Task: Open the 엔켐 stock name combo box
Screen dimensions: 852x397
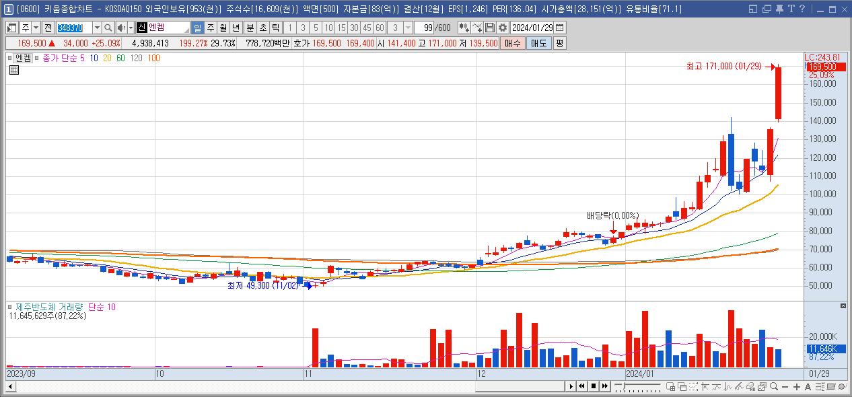Action: coord(163,28)
